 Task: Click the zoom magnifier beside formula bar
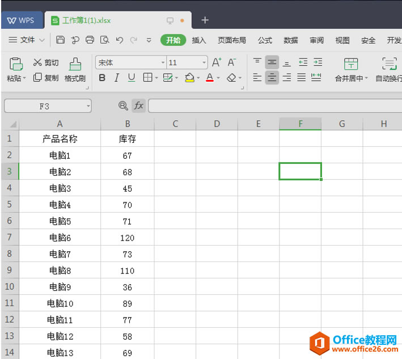(123, 105)
